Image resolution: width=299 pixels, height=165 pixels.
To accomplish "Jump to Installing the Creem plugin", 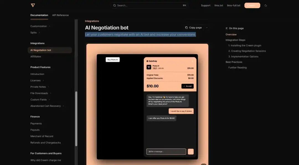I will click(245, 45).
